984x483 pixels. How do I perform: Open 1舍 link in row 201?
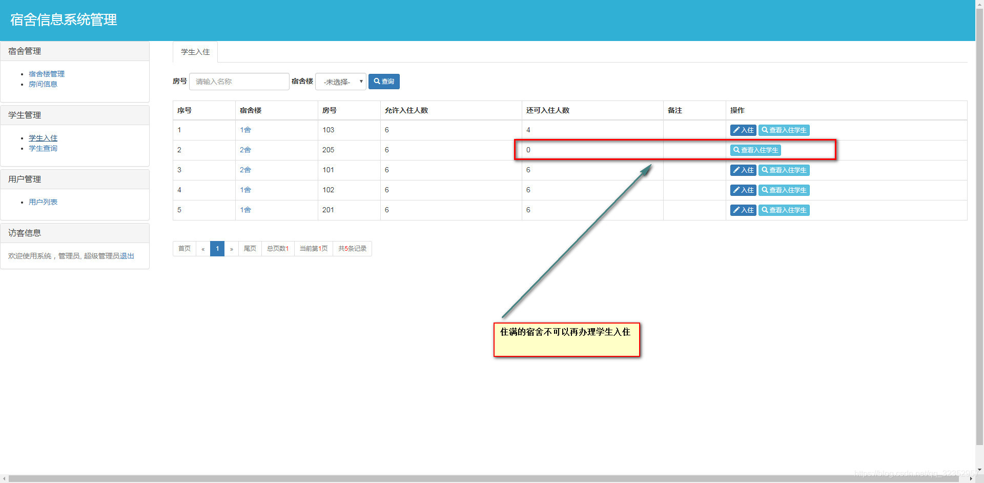[245, 210]
